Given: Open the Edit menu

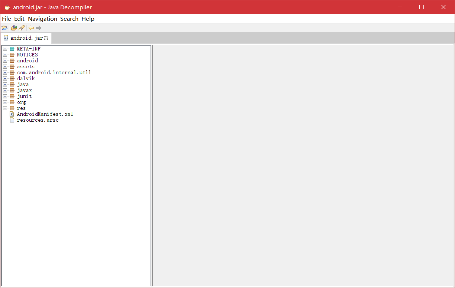Looking at the screenshot, I should pyautogui.click(x=19, y=19).
